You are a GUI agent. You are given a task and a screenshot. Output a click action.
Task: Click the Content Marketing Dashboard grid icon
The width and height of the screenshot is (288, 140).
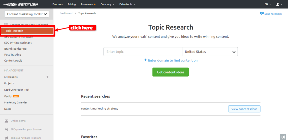pos(6,25)
